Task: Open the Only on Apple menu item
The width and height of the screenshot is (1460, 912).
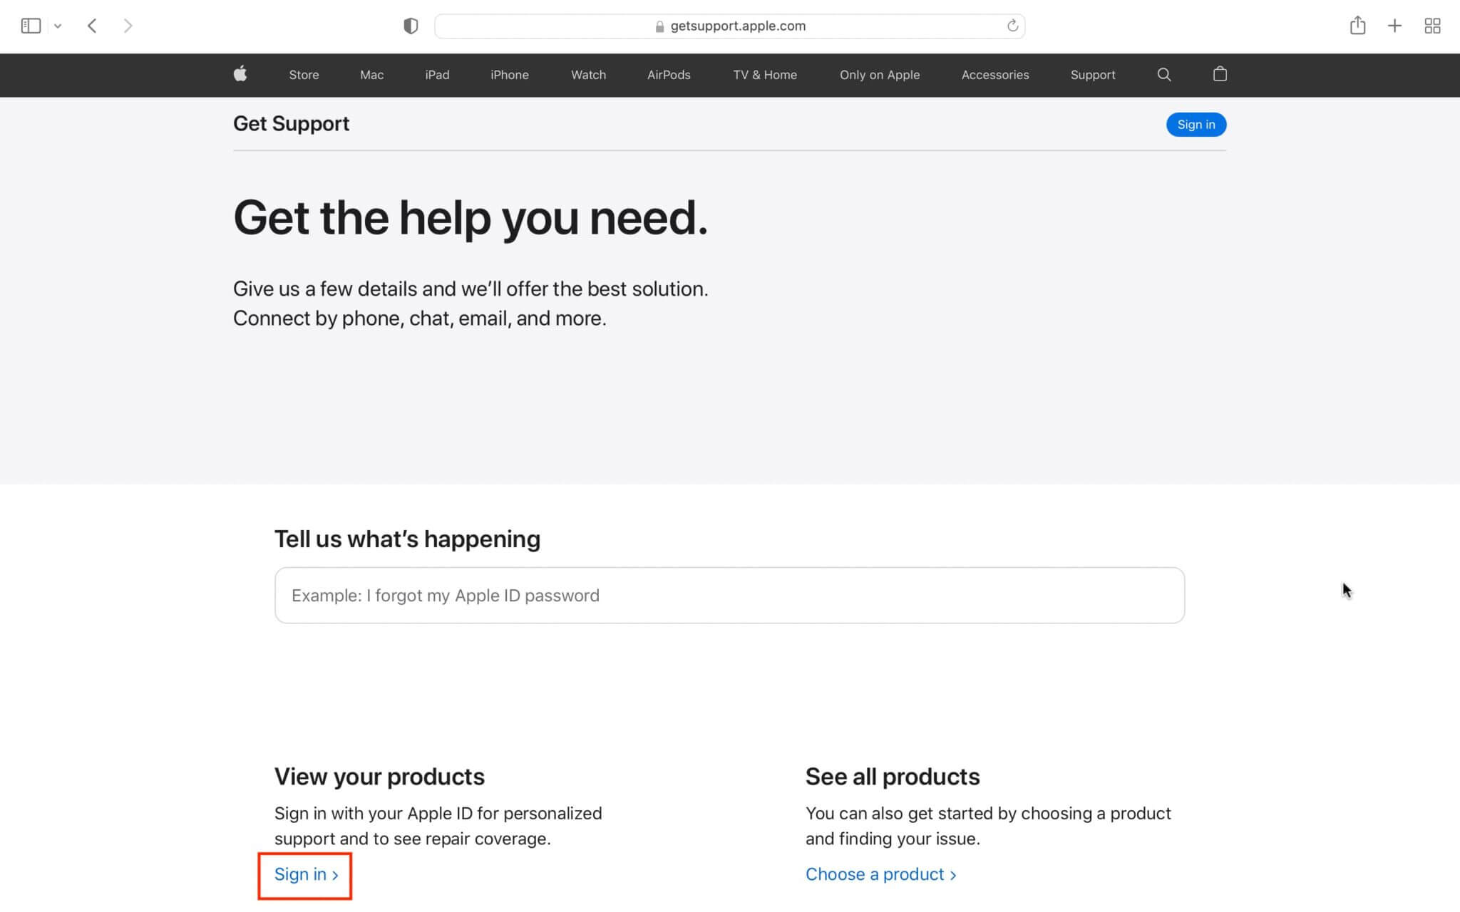Action: [879, 75]
